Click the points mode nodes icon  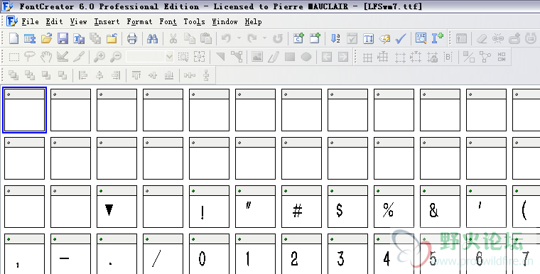(237, 57)
